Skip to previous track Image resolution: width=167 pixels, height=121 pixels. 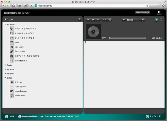(88, 19)
